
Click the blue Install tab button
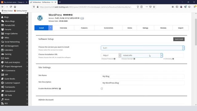41,28
